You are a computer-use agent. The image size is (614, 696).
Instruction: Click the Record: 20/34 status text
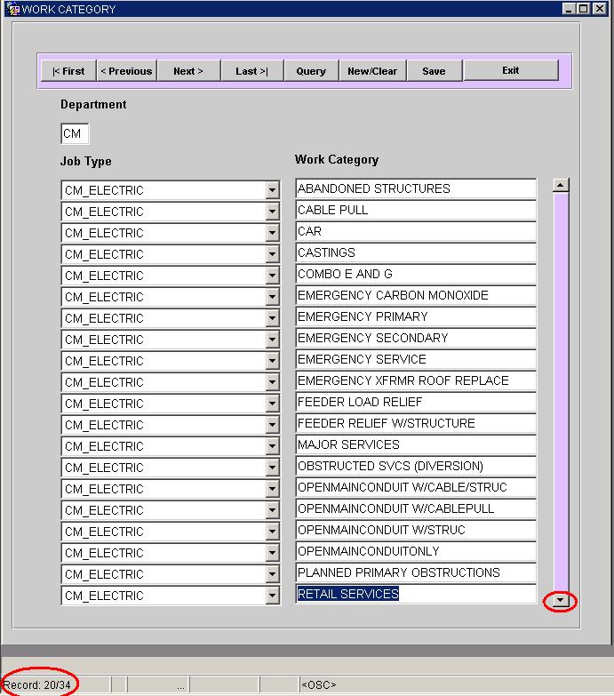[x=36, y=685]
